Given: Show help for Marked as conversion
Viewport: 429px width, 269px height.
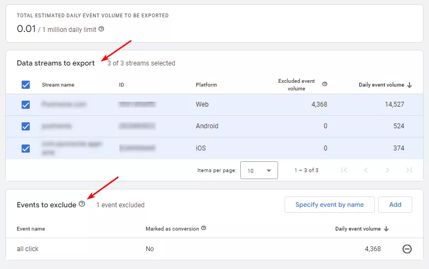Looking at the screenshot, I should [203, 228].
